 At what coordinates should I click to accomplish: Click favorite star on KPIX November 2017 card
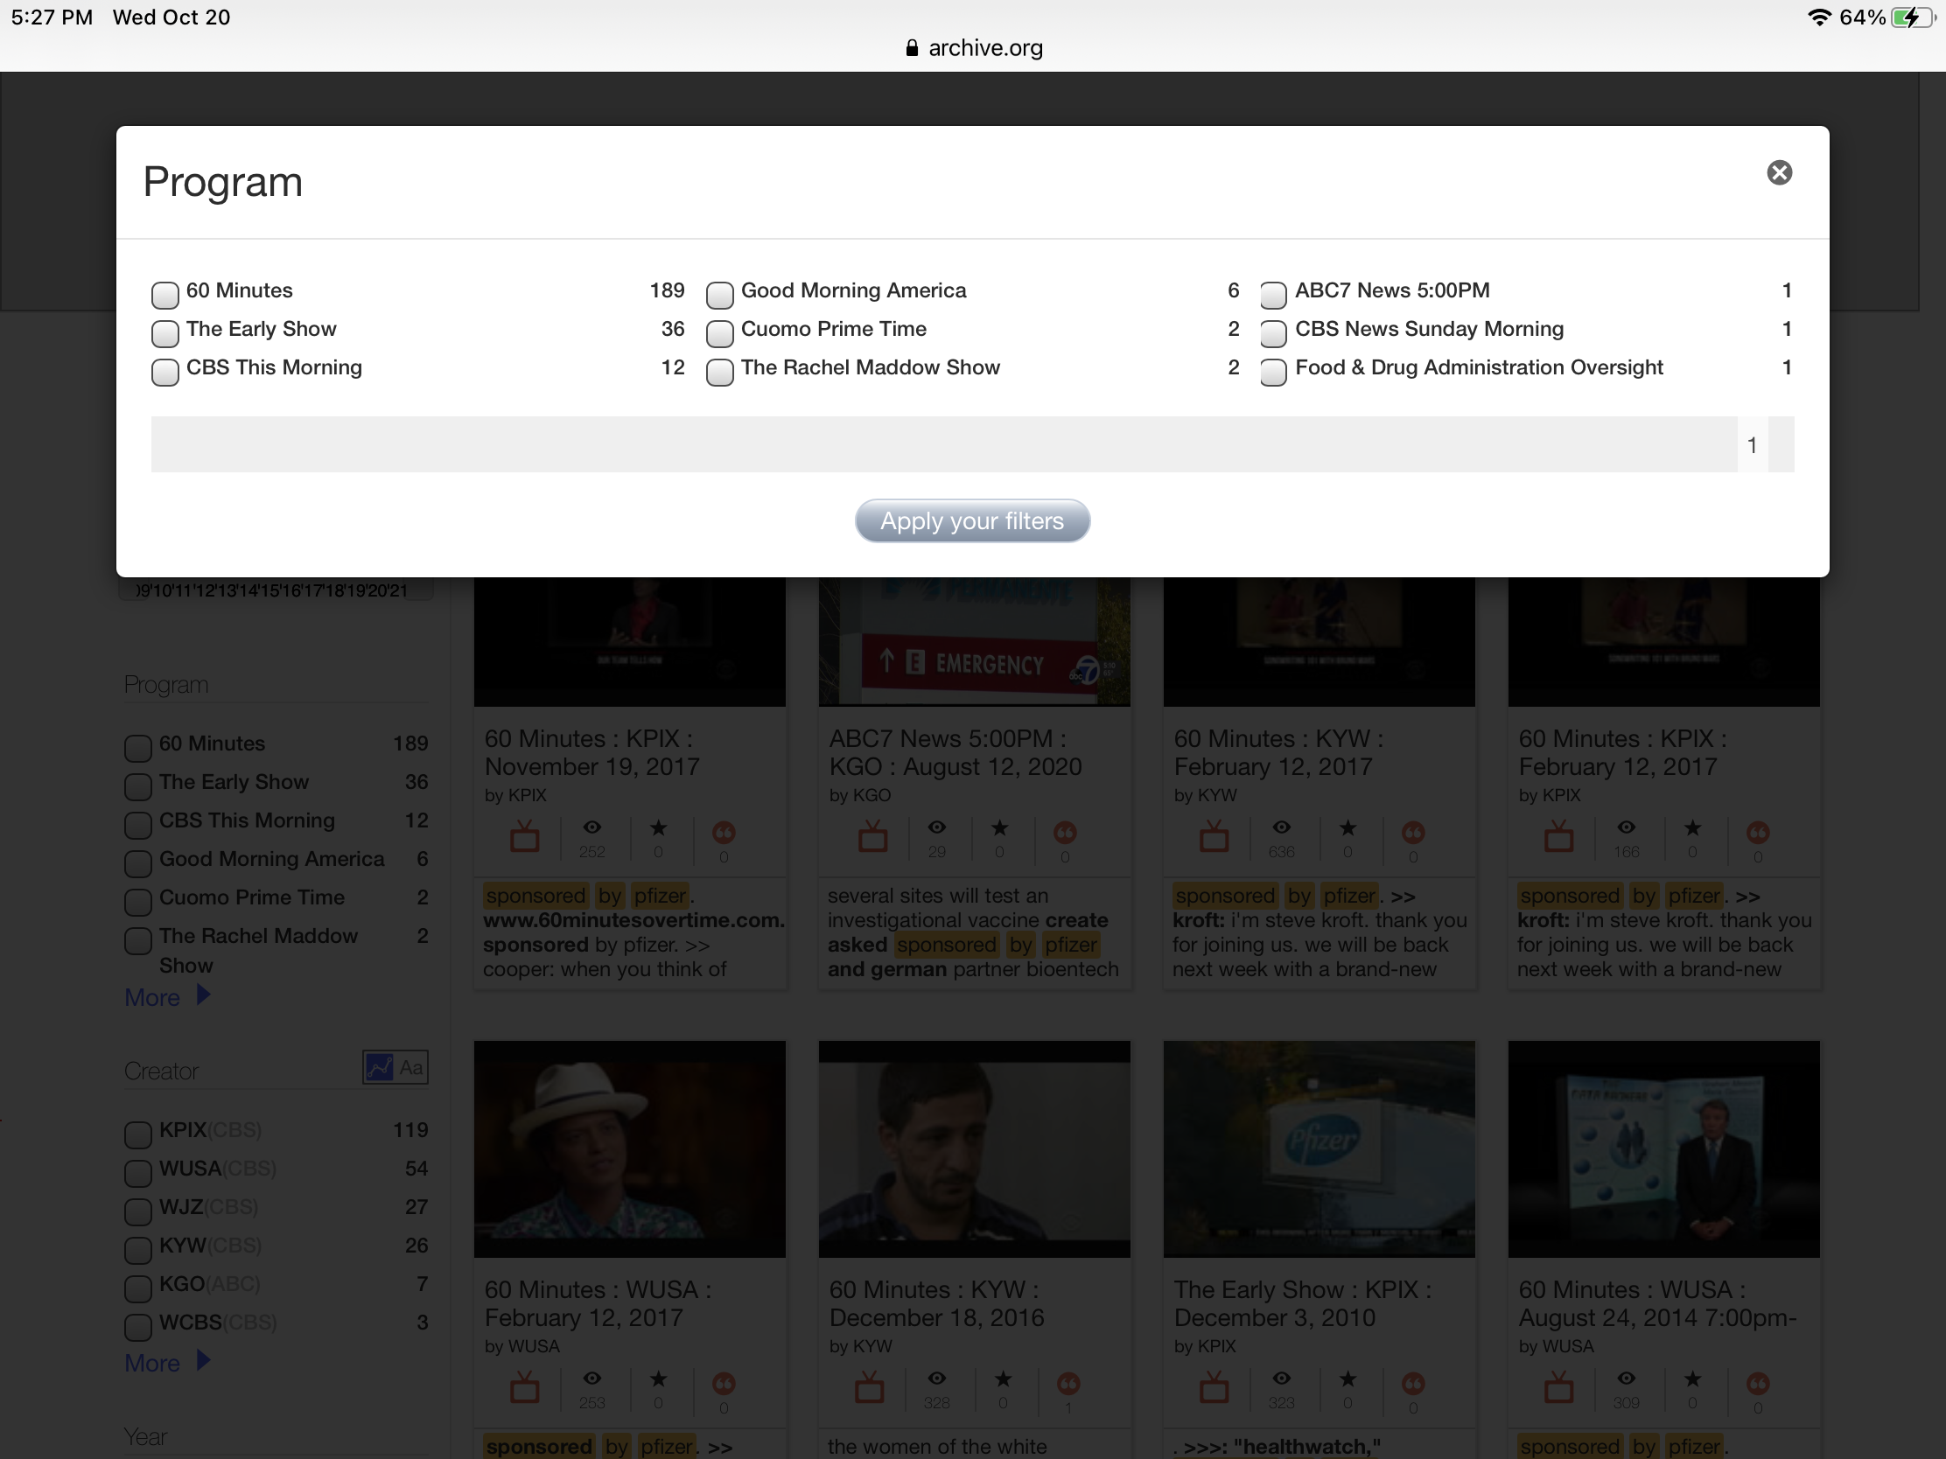coord(658,827)
